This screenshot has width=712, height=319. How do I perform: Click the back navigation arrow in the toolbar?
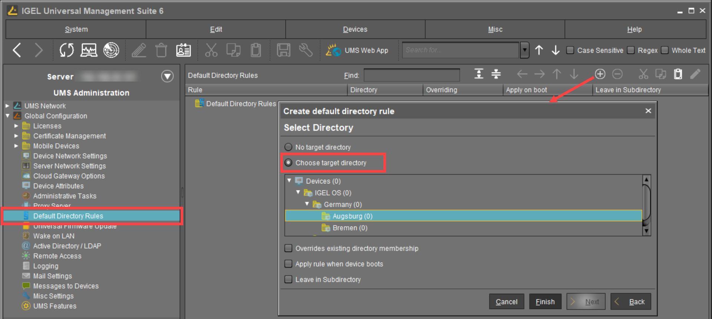point(17,50)
